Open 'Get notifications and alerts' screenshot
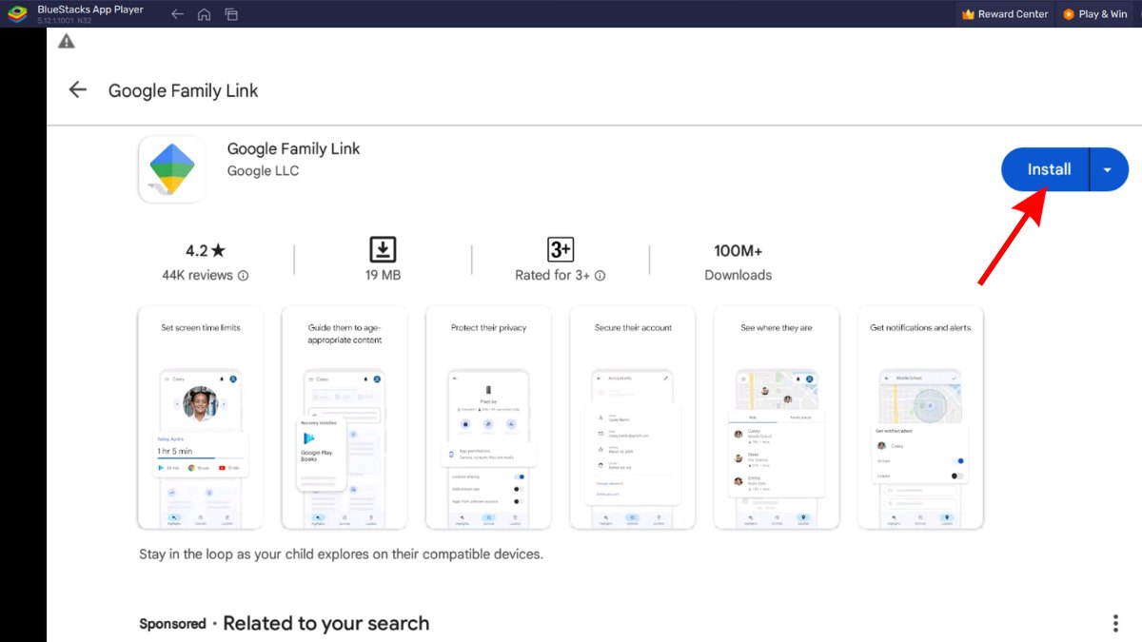 (x=920, y=418)
